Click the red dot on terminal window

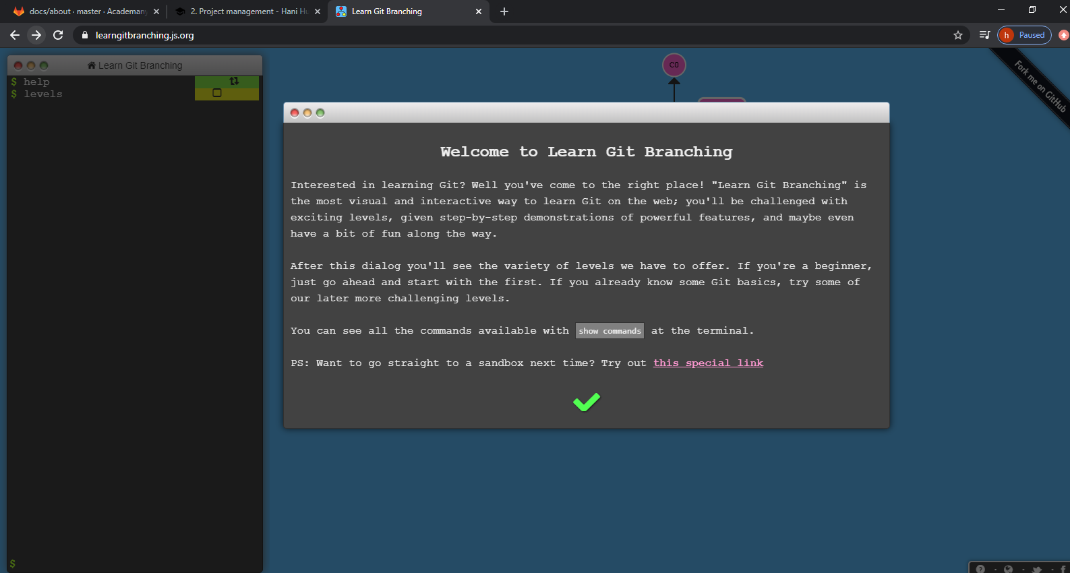[x=18, y=65]
